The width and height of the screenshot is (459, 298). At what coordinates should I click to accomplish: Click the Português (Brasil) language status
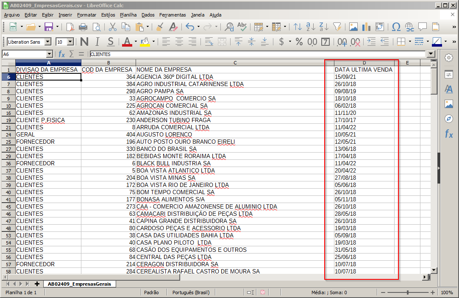point(191,292)
